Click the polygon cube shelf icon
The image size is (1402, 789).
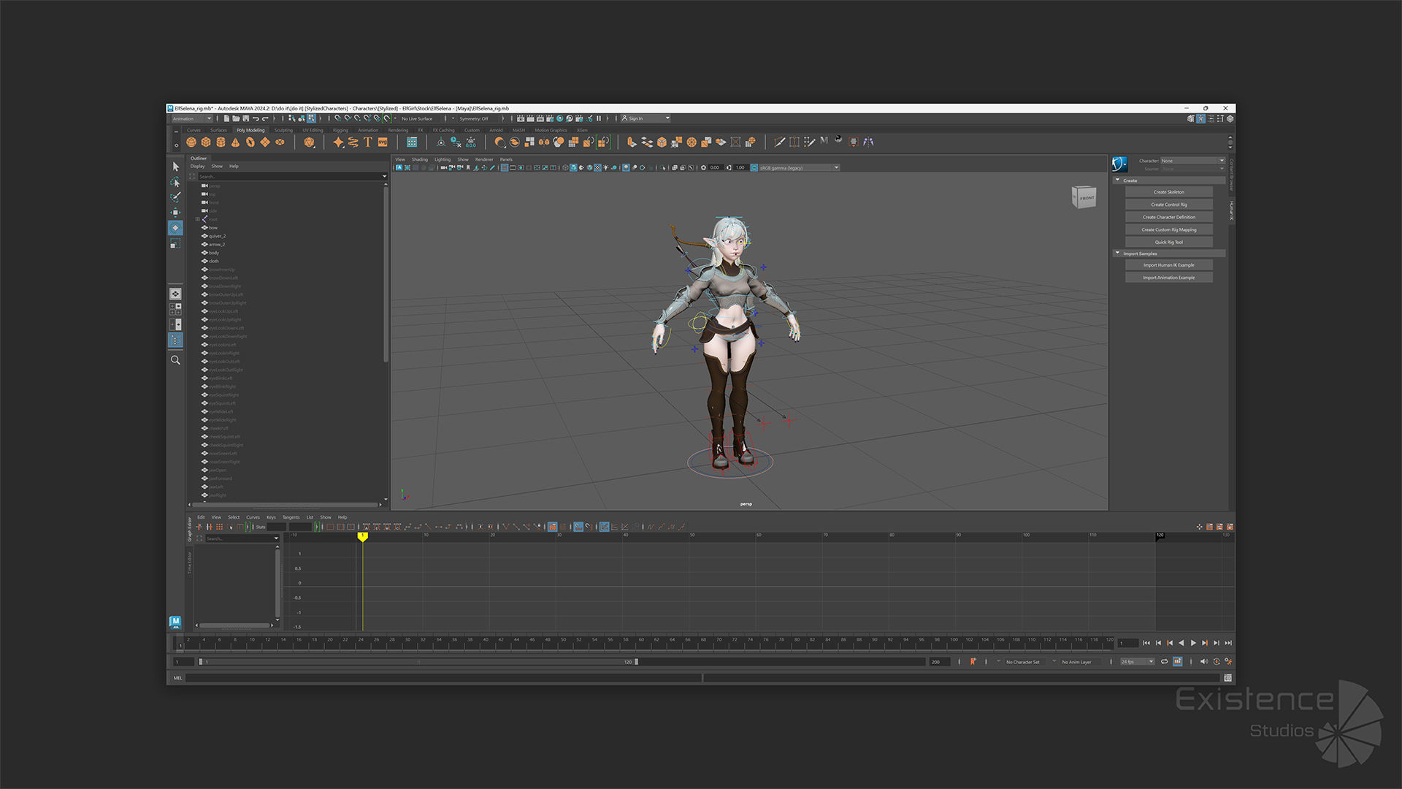tap(206, 142)
